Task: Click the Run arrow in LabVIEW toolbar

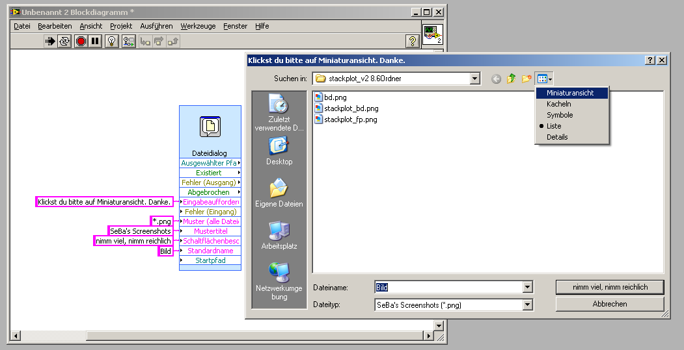Action: 50,42
